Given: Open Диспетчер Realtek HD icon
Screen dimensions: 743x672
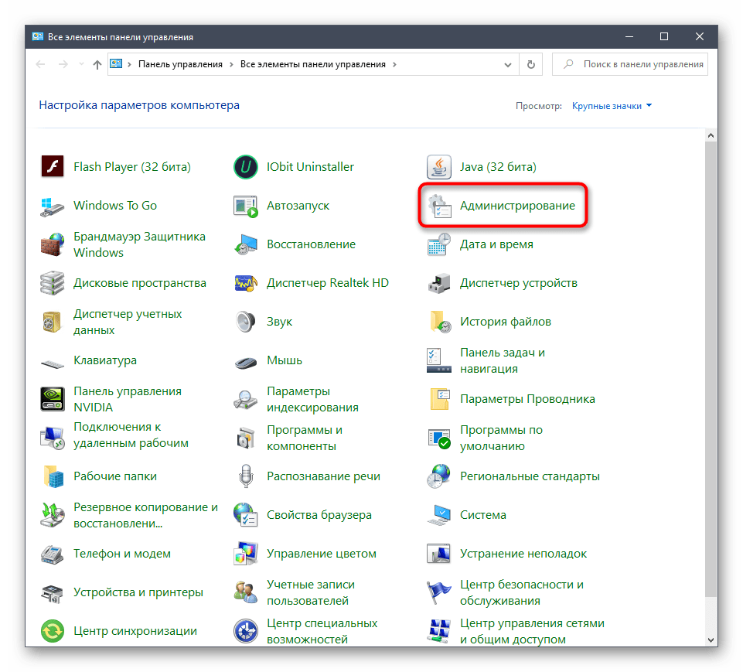Looking at the screenshot, I should point(246,283).
